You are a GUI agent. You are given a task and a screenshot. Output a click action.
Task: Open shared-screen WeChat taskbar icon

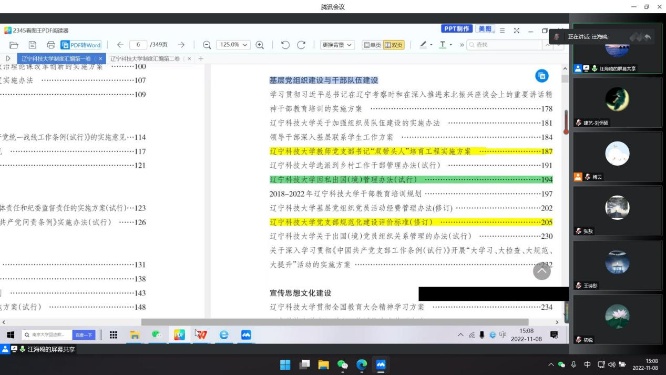(157, 335)
